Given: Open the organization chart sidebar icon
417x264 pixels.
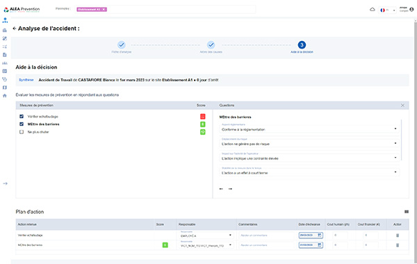Looking at the screenshot, I should coord(5,20).
